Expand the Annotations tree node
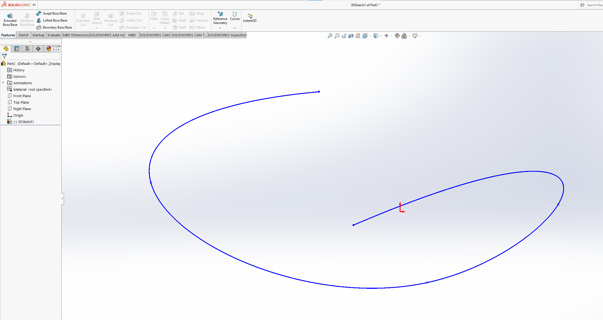 [3, 83]
